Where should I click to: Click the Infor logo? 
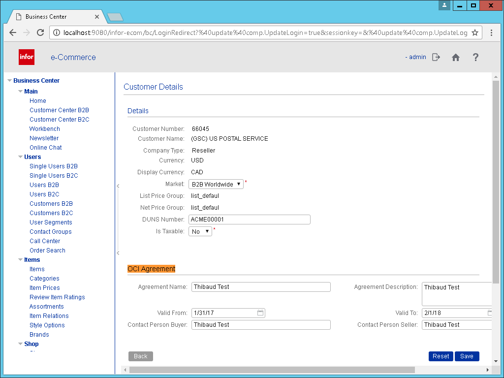[27, 57]
